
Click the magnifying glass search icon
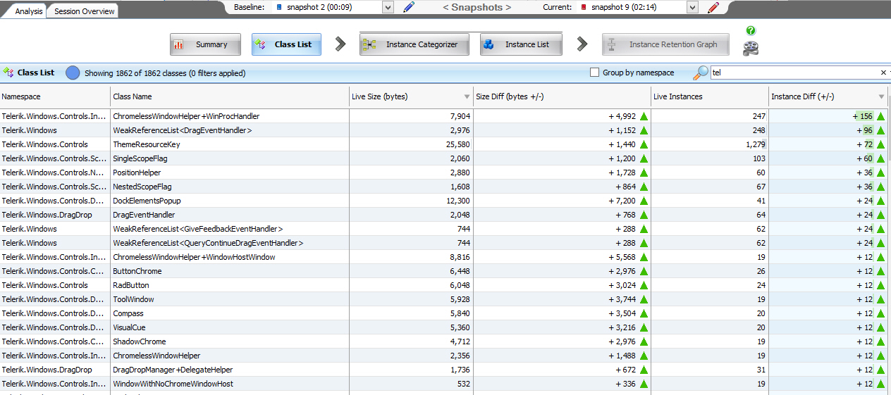click(701, 73)
